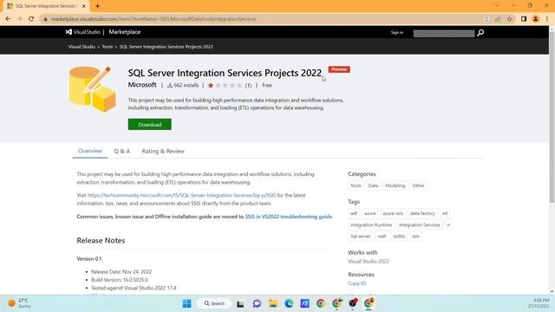
Task: Click the taskbar Search box
Action: click(x=214, y=303)
